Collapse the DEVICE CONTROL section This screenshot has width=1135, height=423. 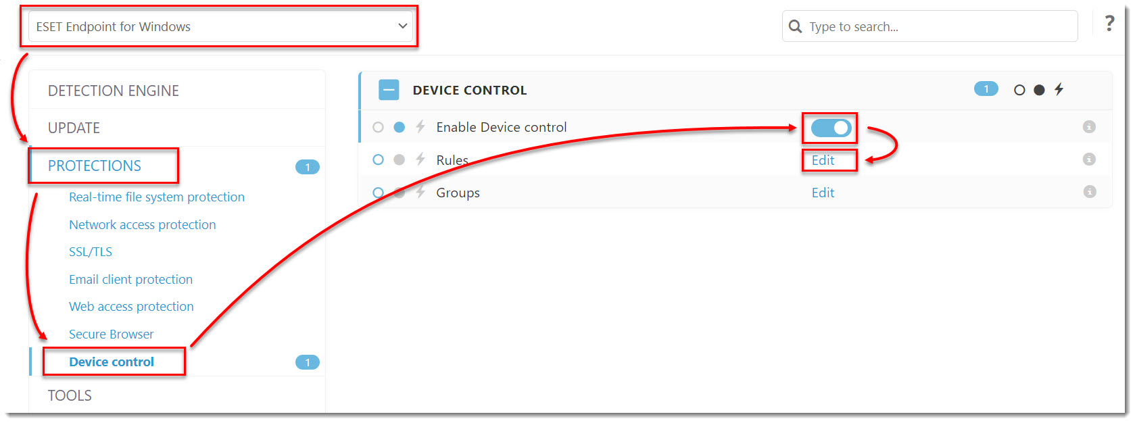coord(389,90)
